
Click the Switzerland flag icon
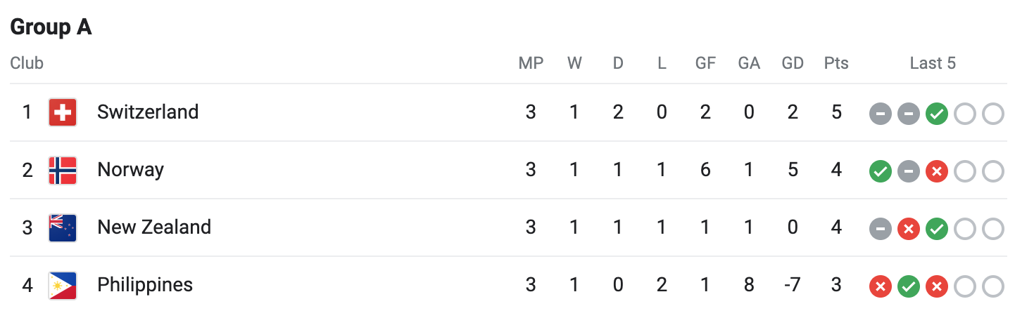coord(63,112)
